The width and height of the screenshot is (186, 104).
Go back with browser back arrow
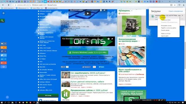pyautogui.click(x=3, y=5)
